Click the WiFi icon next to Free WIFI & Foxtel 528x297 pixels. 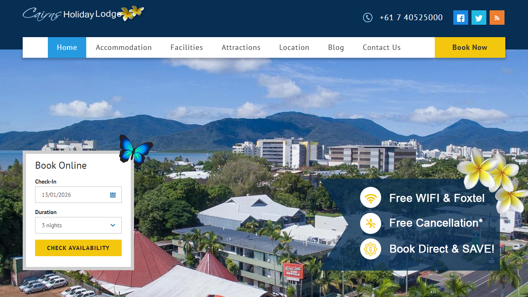[370, 198]
